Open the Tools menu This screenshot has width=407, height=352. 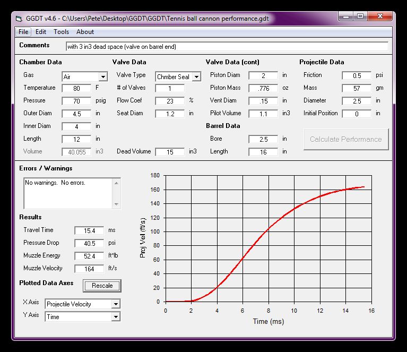pos(61,32)
